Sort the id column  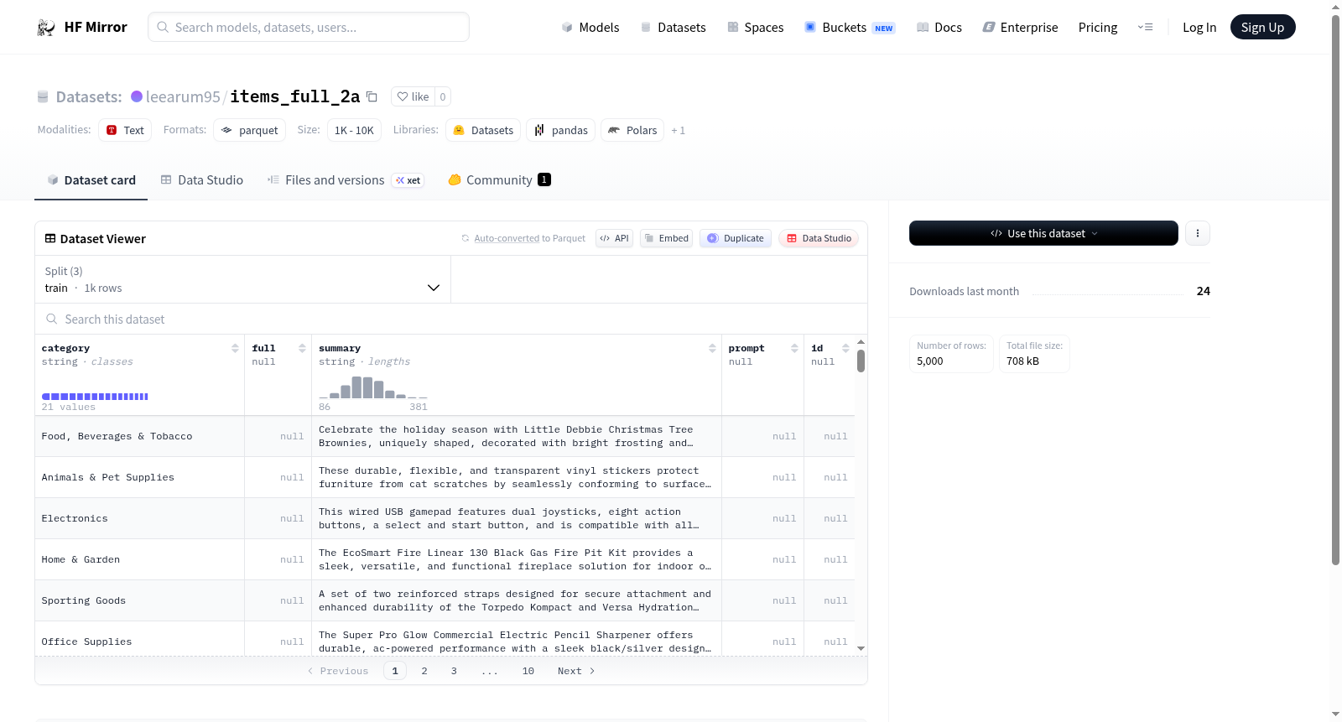[x=845, y=348]
